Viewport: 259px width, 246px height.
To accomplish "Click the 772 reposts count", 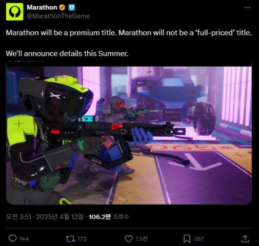I will 82,239.
